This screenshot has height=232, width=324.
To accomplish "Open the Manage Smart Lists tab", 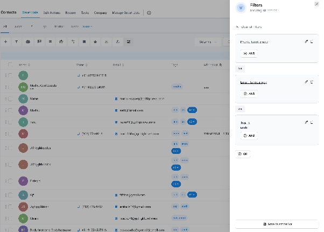I will (125, 12).
